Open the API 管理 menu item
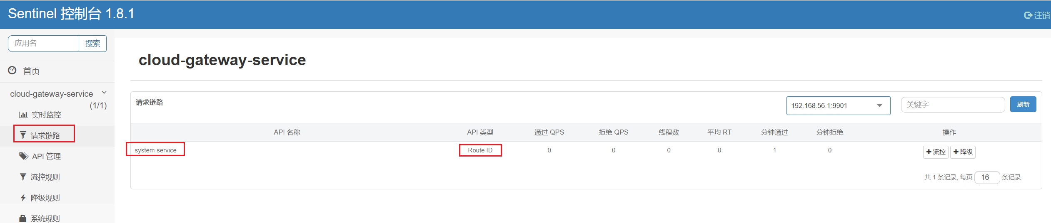 [46, 156]
